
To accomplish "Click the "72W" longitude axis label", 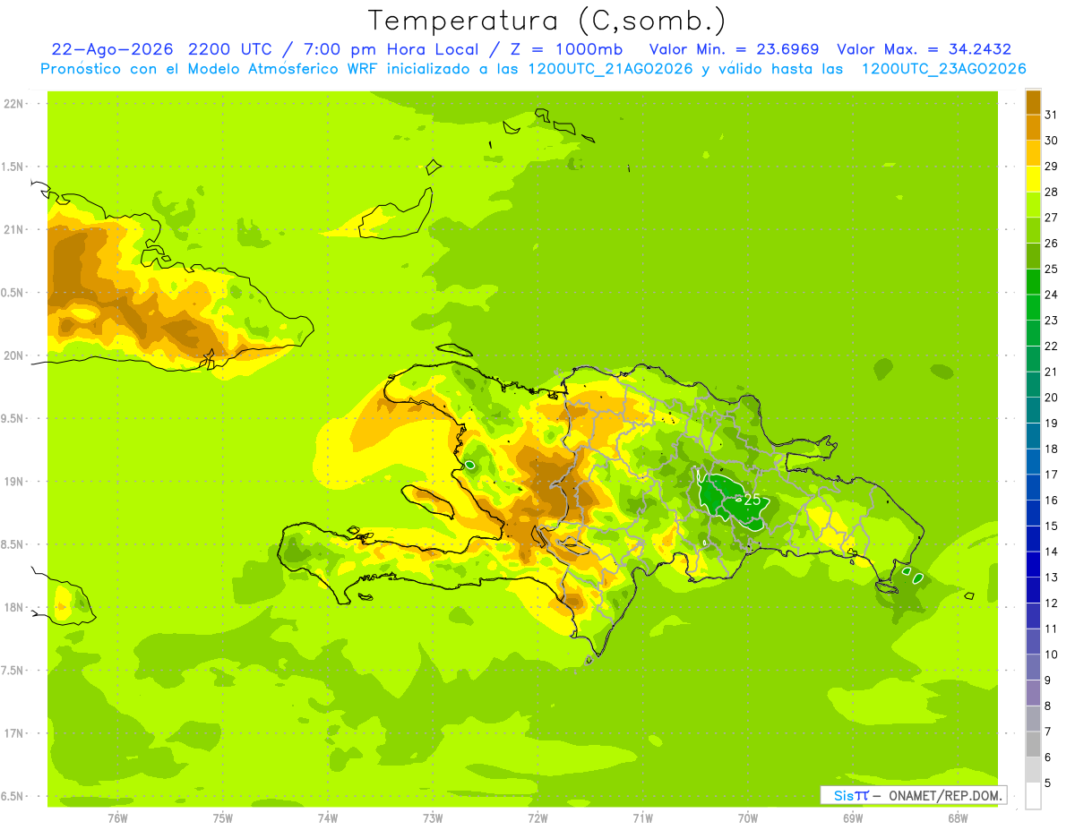I will [537, 817].
